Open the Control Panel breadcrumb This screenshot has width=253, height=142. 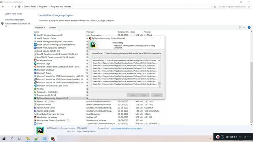(x=30, y=7)
